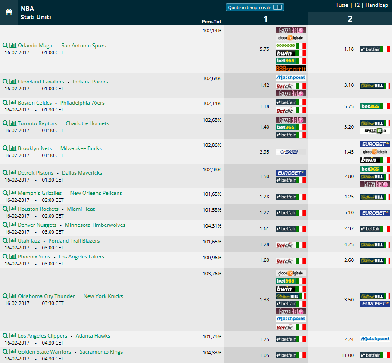Select odds 5.75 for Orlando Magic
The width and height of the screenshot is (392, 363).
coord(264,49)
